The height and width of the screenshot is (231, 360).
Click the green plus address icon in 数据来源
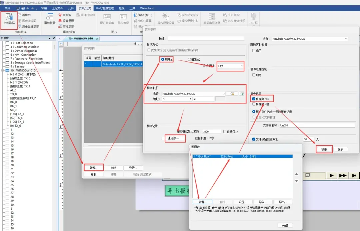242,93
